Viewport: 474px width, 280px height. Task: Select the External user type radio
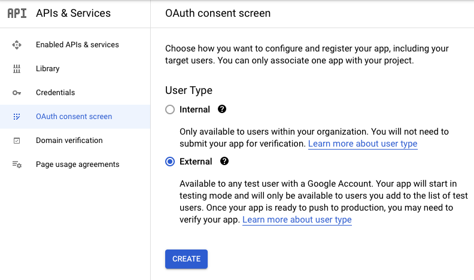[x=170, y=162]
